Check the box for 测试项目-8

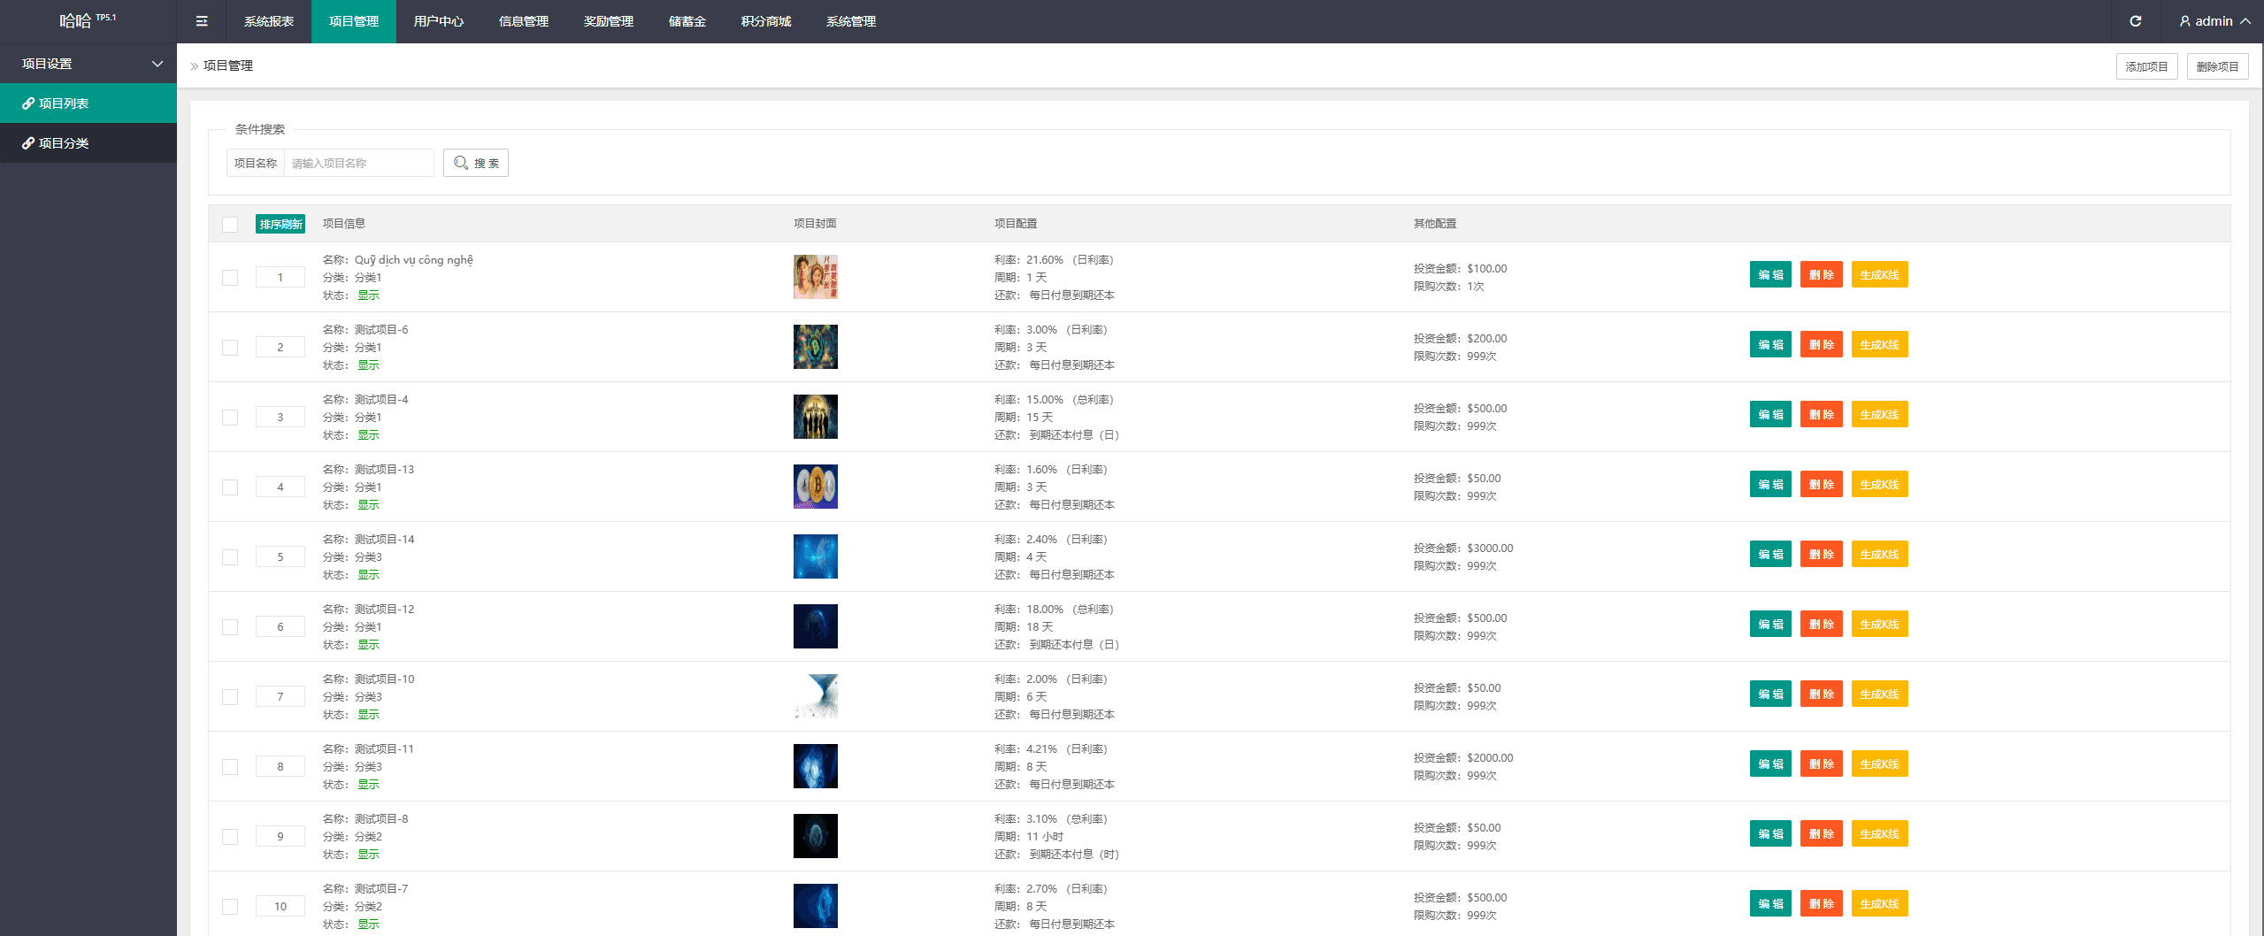(x=230, y=837)
